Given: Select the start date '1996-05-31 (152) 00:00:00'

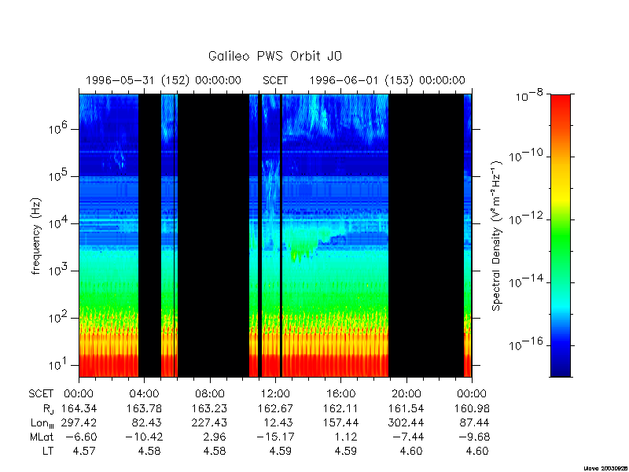Looking at the screenshot, I should point(164,81).
